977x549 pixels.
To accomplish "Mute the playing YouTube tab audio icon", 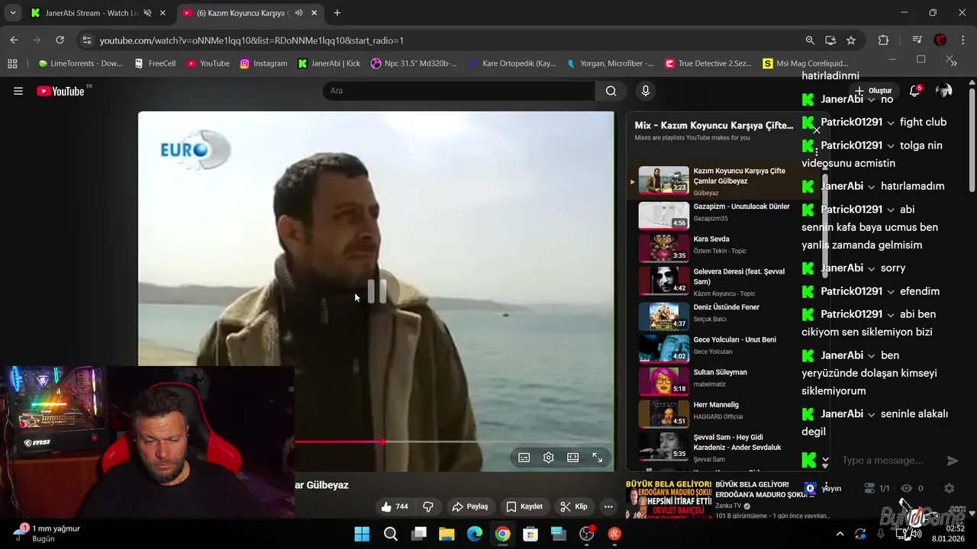I will pyautogui.click(x=299, y=13).
